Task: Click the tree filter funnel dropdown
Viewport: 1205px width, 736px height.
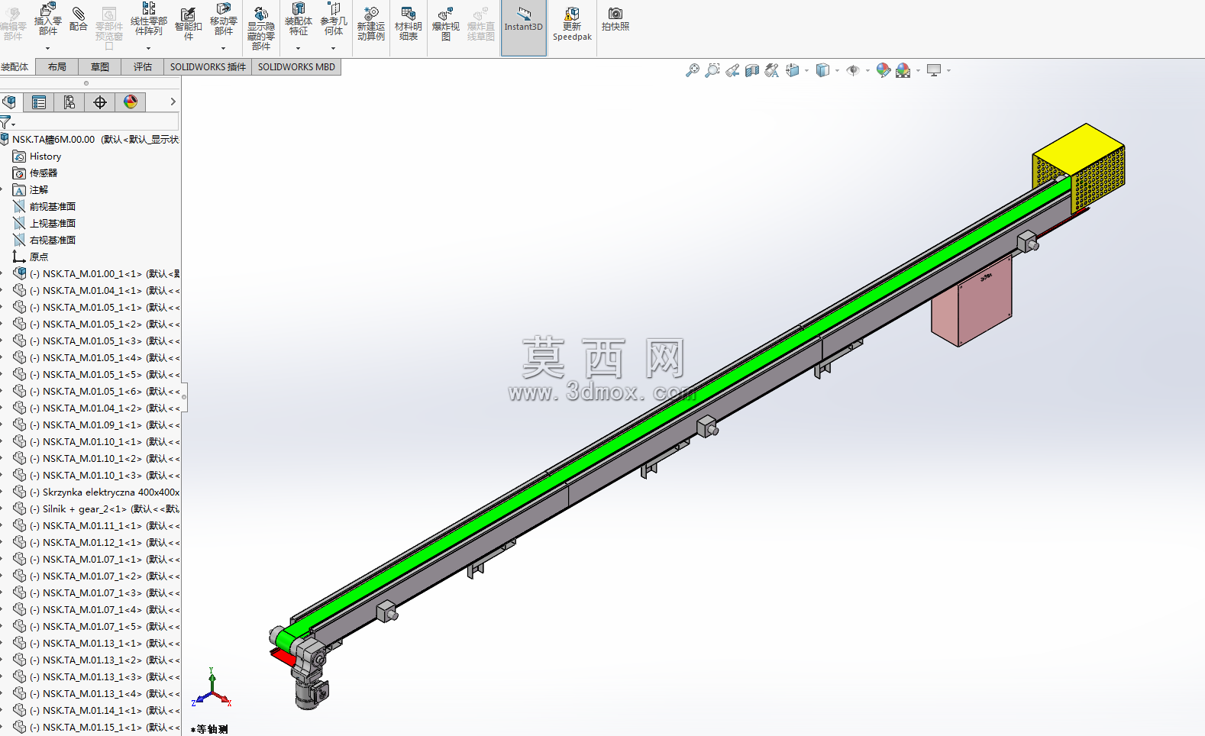Action: click(8, 122)
